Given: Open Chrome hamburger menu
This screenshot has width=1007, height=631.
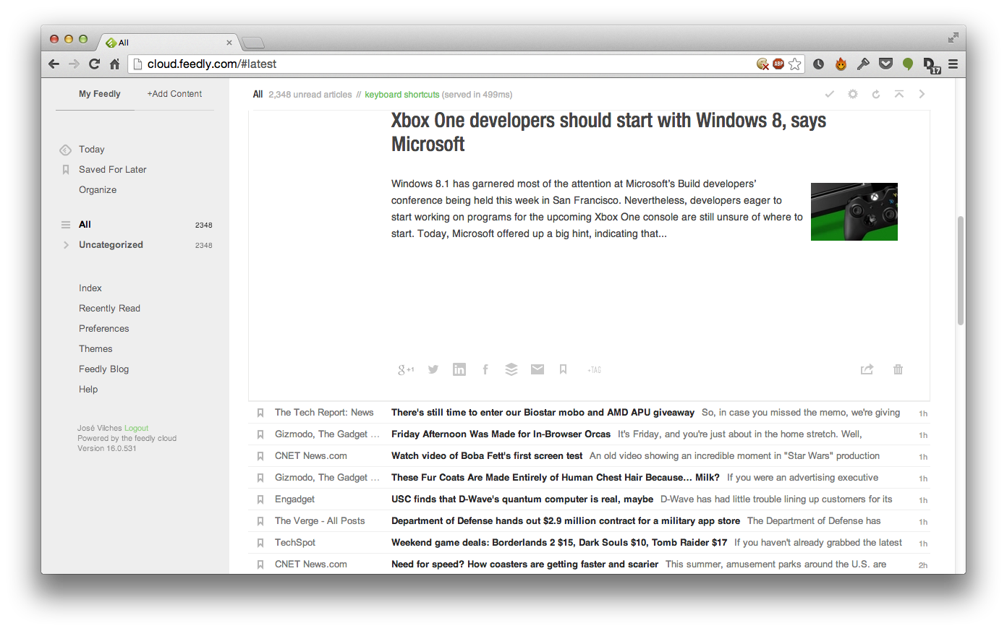Looking at the screenshot, I should point(953,64).
